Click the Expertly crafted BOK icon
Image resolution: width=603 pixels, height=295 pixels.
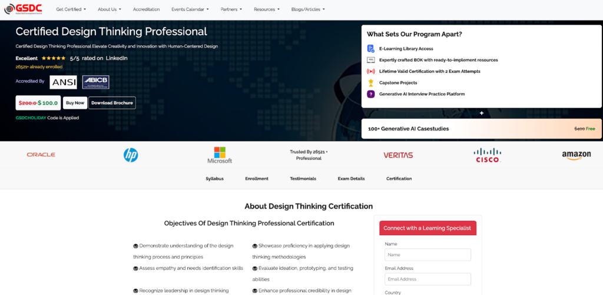(371, 60)
